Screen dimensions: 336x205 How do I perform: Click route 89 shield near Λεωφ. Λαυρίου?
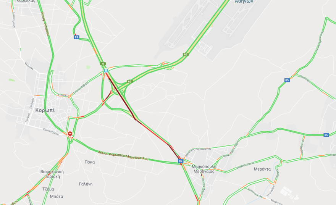(76, 37)
